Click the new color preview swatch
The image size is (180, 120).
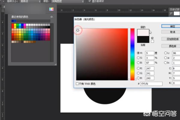(x=143, y=33)
